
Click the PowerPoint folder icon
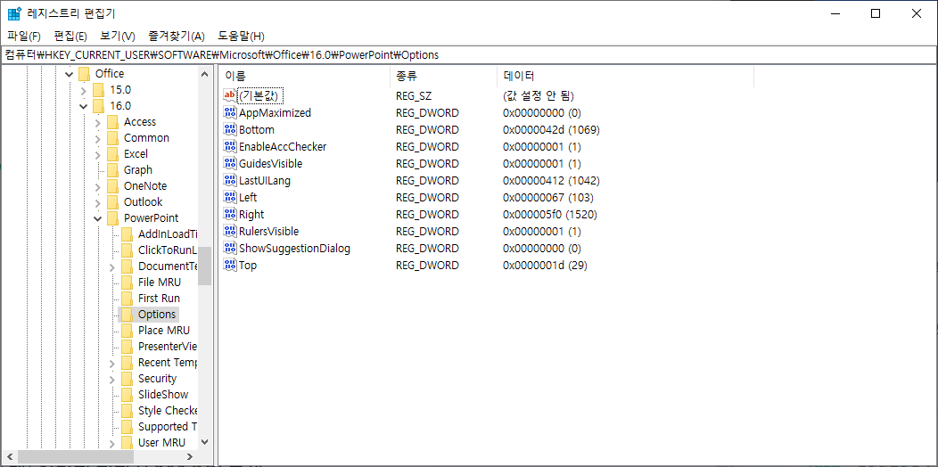pos(113,218)
